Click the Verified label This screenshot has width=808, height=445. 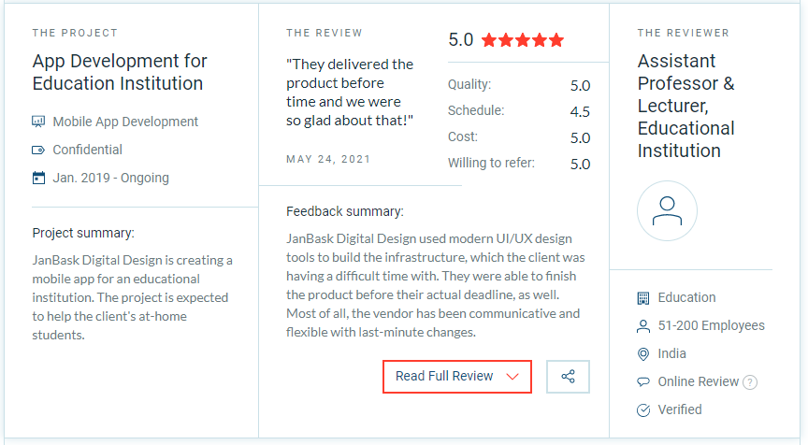point(680,409)
